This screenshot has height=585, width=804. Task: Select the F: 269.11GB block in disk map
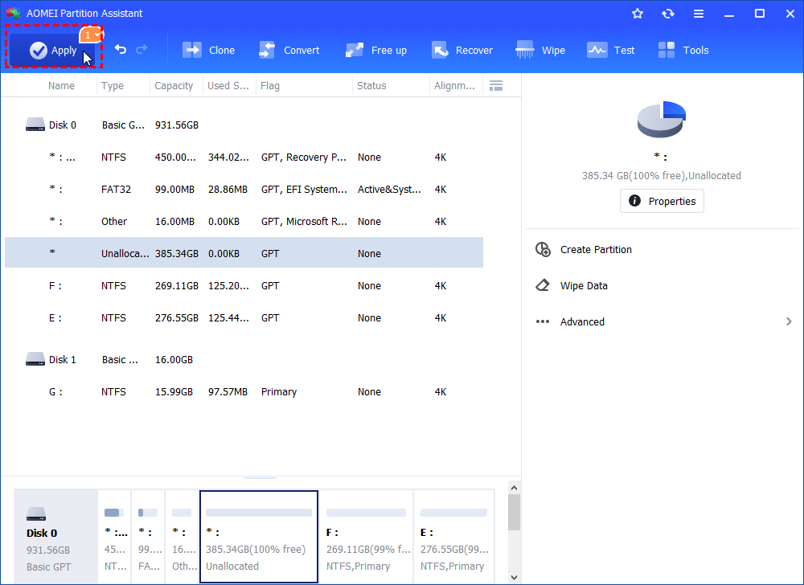tap(366, 537)
